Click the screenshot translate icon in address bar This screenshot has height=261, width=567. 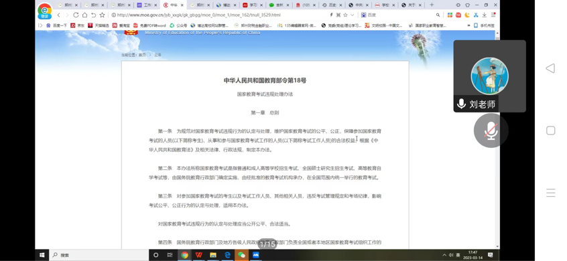click(x=338, y=15)
